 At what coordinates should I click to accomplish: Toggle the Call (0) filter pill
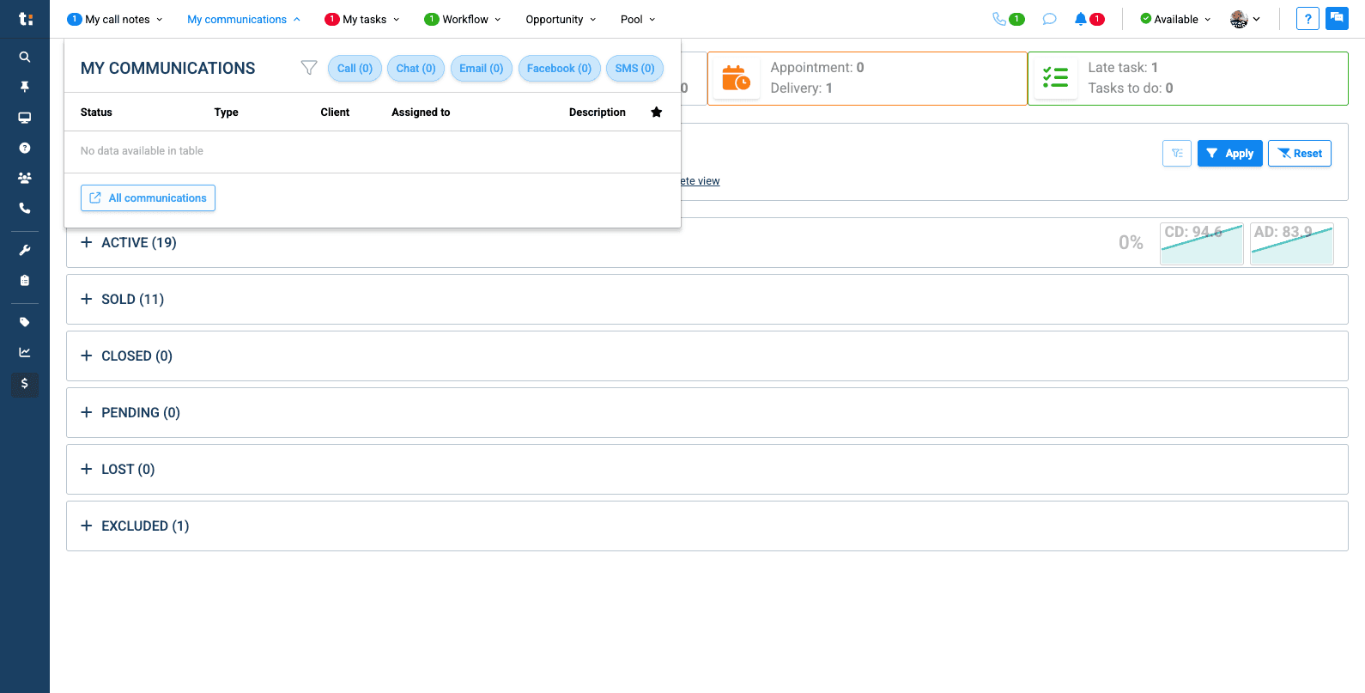pos(355,69)
